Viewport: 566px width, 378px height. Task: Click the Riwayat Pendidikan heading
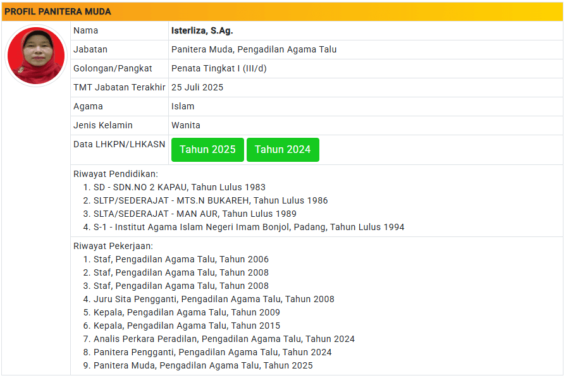pyautogui.click(x=116, y=174)
